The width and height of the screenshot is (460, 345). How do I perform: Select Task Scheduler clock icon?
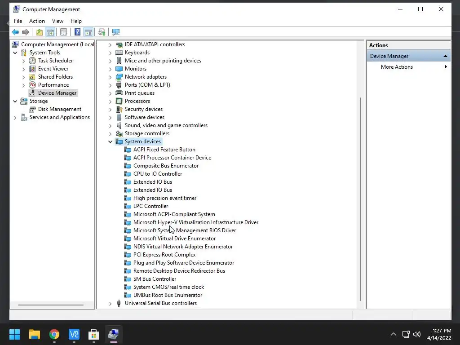[32, 61]
